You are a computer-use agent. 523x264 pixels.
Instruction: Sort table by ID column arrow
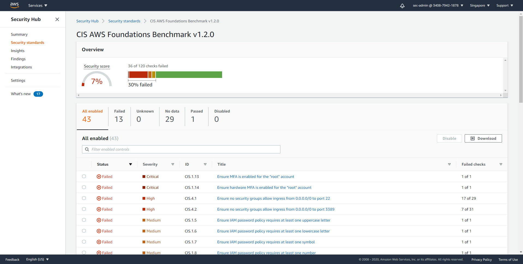pyautogui.click(x=205, y=164)
